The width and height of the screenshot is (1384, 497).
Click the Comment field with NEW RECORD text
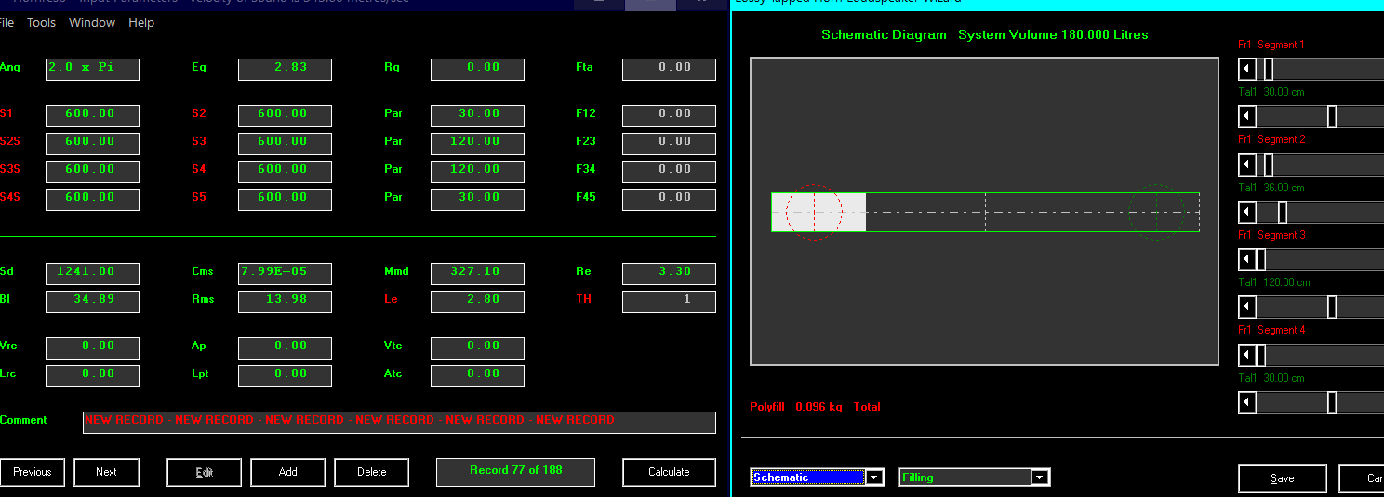click(x=399, y=422)
